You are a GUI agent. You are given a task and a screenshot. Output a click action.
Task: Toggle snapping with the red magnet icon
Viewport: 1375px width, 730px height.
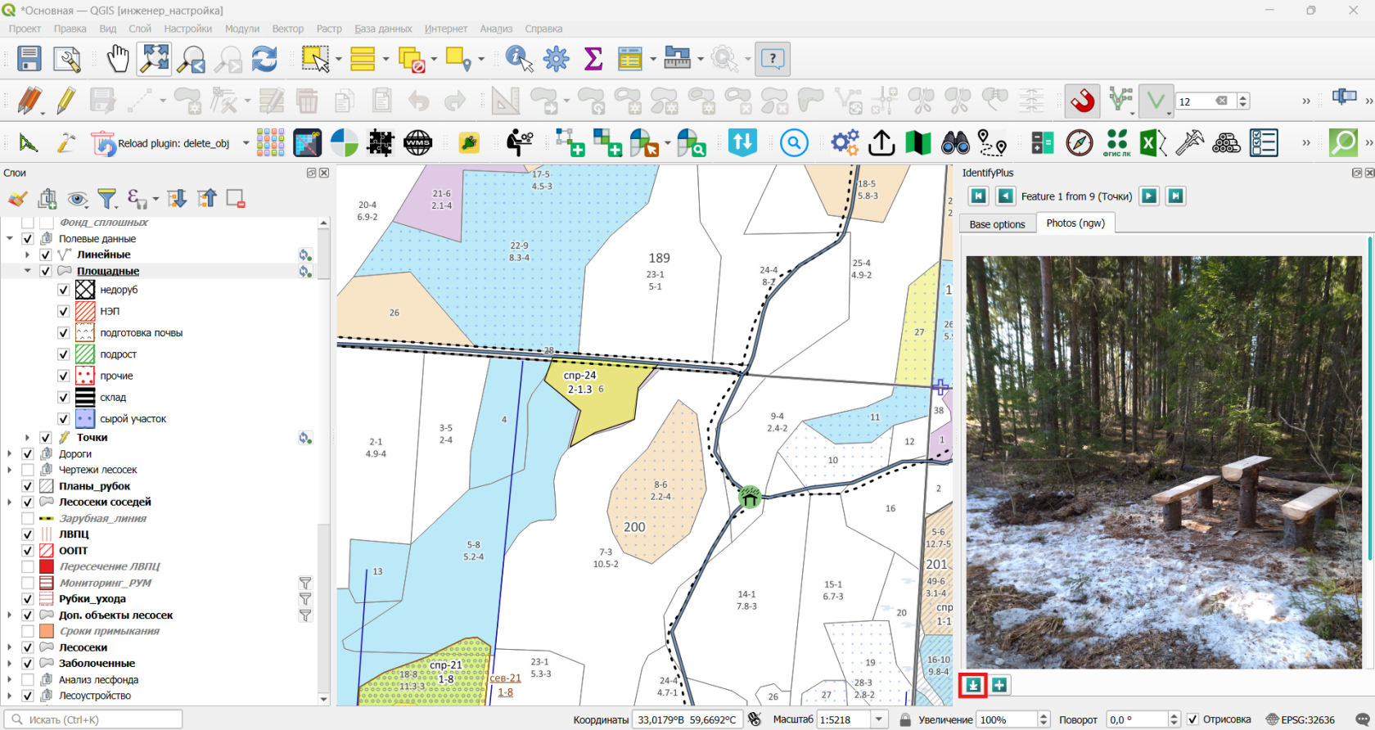pyautogui.click(x=1082, y=101)
